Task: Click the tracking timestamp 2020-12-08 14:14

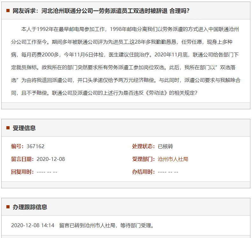Action: (x=33, y=225)
